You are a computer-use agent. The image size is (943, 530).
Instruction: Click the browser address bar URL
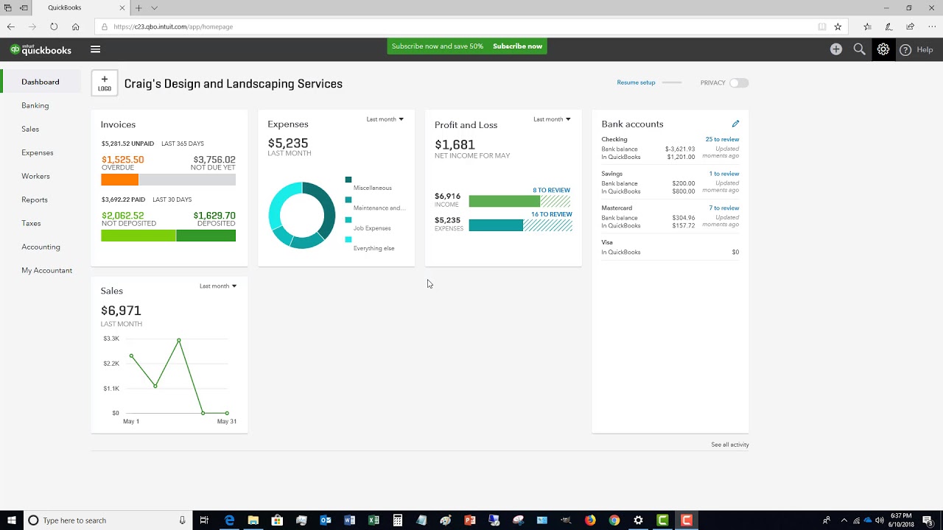click(173, 26)
